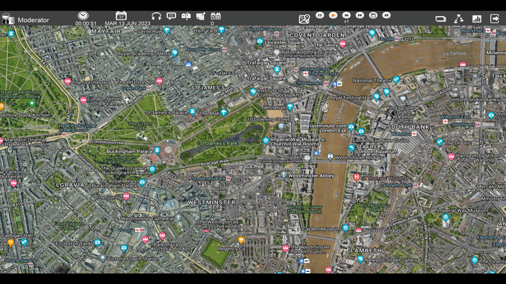The image size is (506, 284).
Task: Select the Whitehall map marker
Action: click(290, 107)
